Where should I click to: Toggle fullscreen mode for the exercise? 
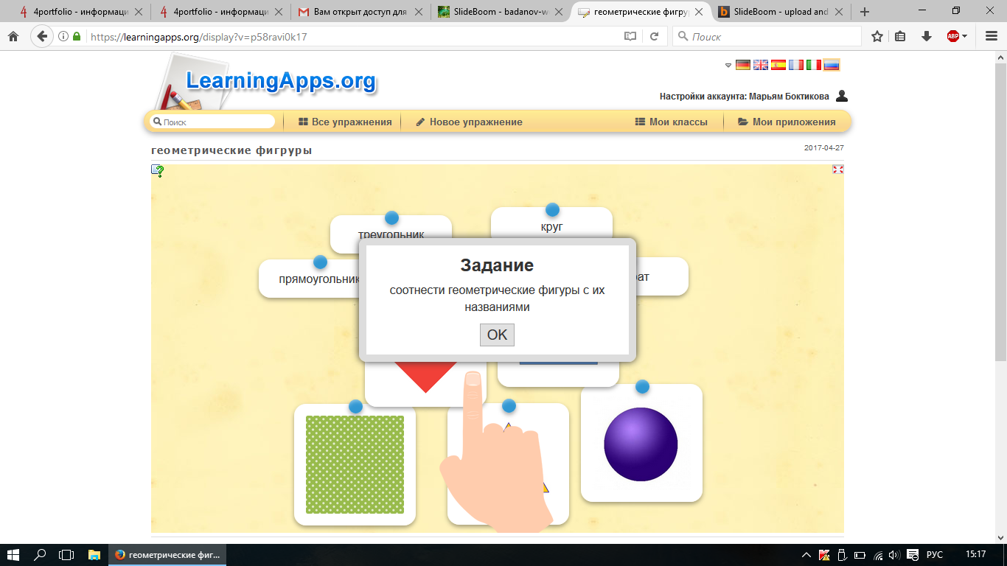pos(837,170)
